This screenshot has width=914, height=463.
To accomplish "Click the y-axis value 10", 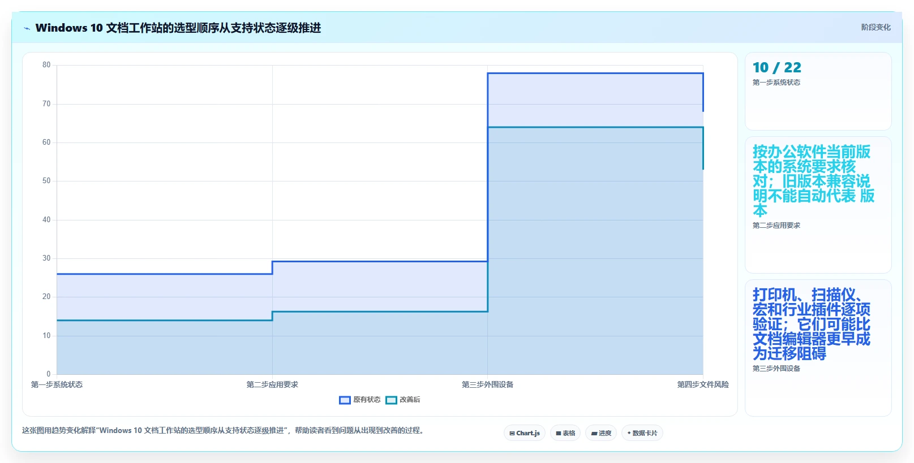I will click(x=46, y=335).
